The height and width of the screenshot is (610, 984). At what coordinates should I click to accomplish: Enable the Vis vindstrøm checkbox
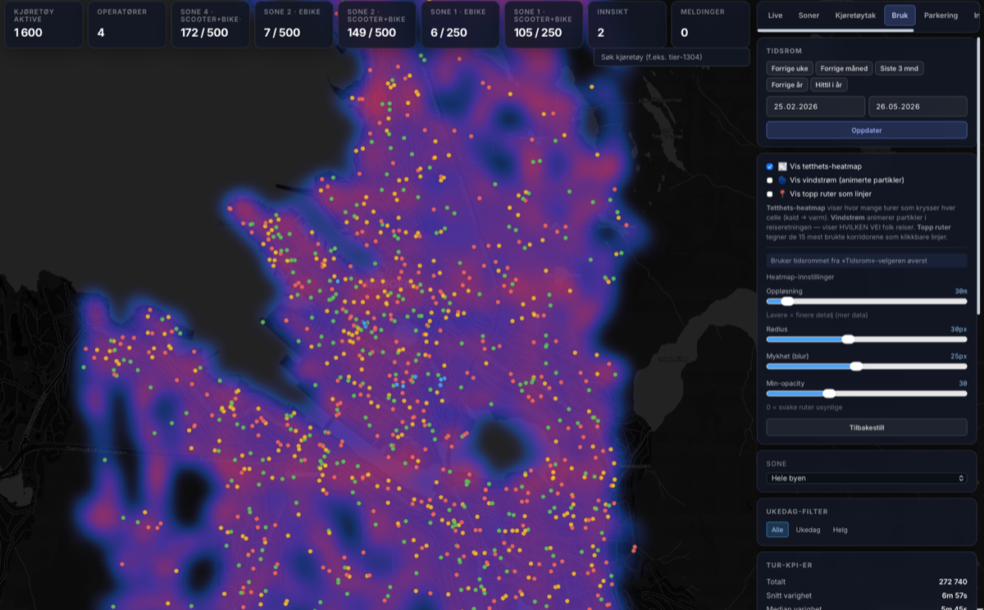[x=770, y=180]
